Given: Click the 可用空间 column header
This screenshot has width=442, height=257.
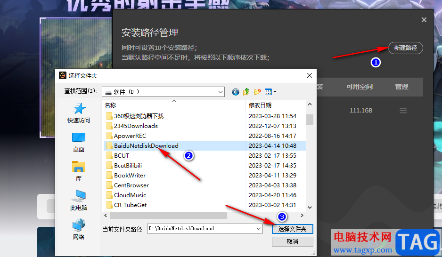Looking at the screenshot, I should (360, 87).
